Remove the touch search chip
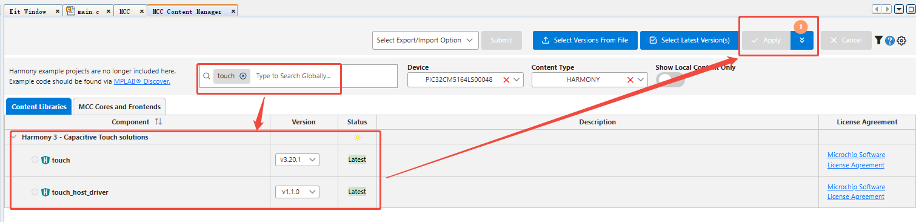The image size is (916, 222). [x=243, y=76]
